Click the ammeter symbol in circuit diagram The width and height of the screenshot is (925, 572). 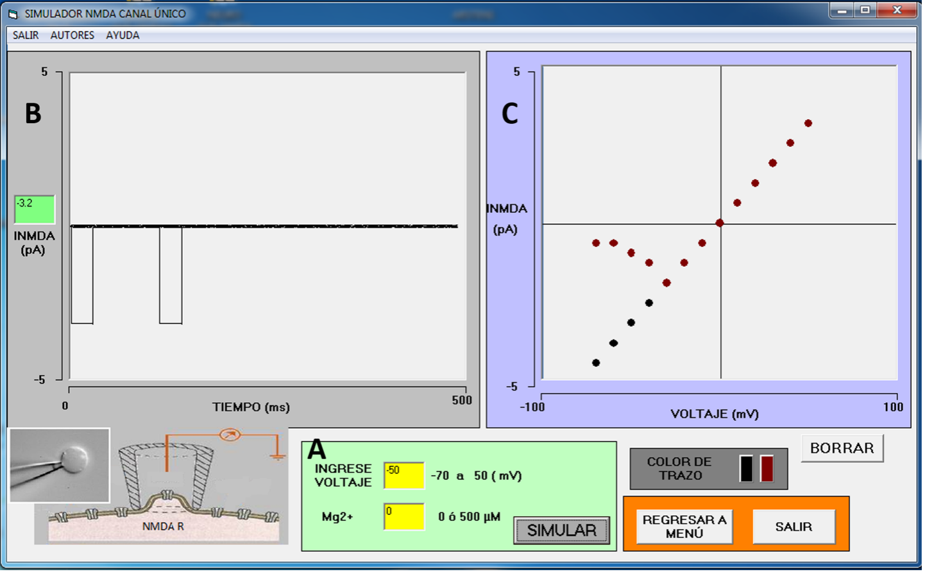(x=230, y=435)
